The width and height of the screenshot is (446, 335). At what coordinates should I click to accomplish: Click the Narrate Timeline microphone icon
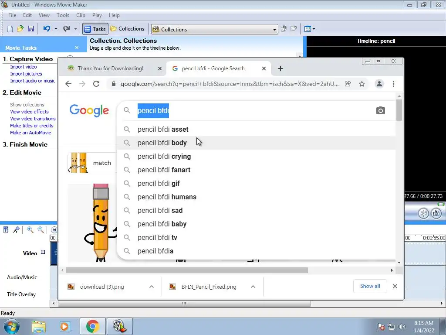tap(17, 229)
